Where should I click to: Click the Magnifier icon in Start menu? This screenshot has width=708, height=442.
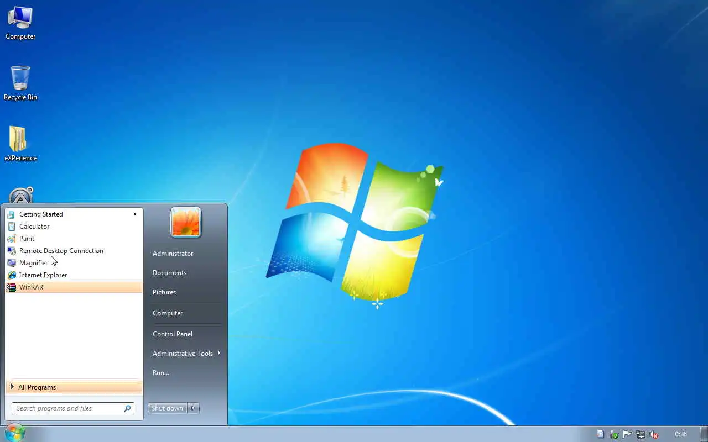11,263
